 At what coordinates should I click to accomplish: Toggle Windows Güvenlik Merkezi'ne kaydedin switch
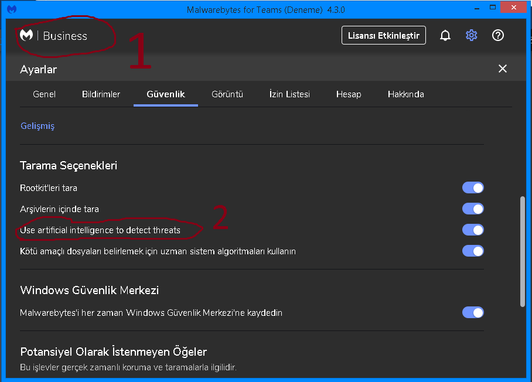click(473, 312)
